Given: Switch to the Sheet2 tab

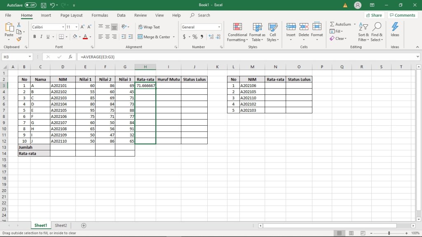Looking at the screenshot, I should [x=61, y=225].
